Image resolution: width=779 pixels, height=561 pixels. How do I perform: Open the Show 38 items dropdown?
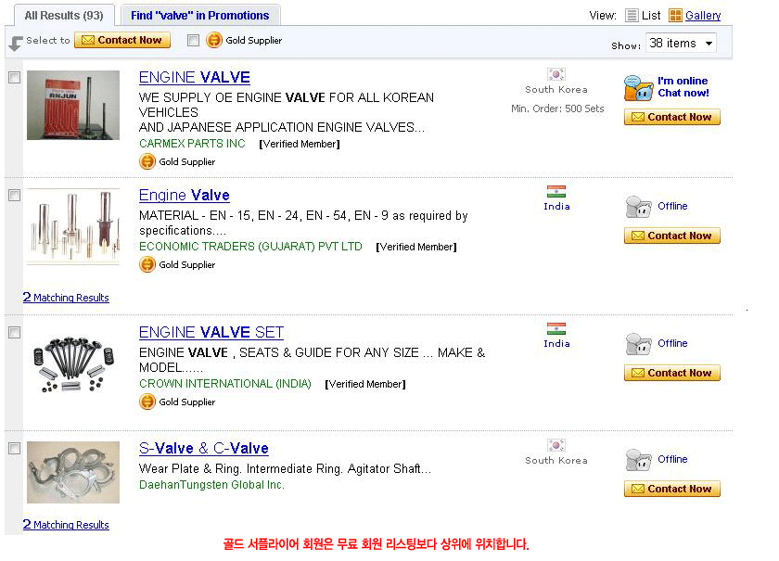click(x=681, y=44)
